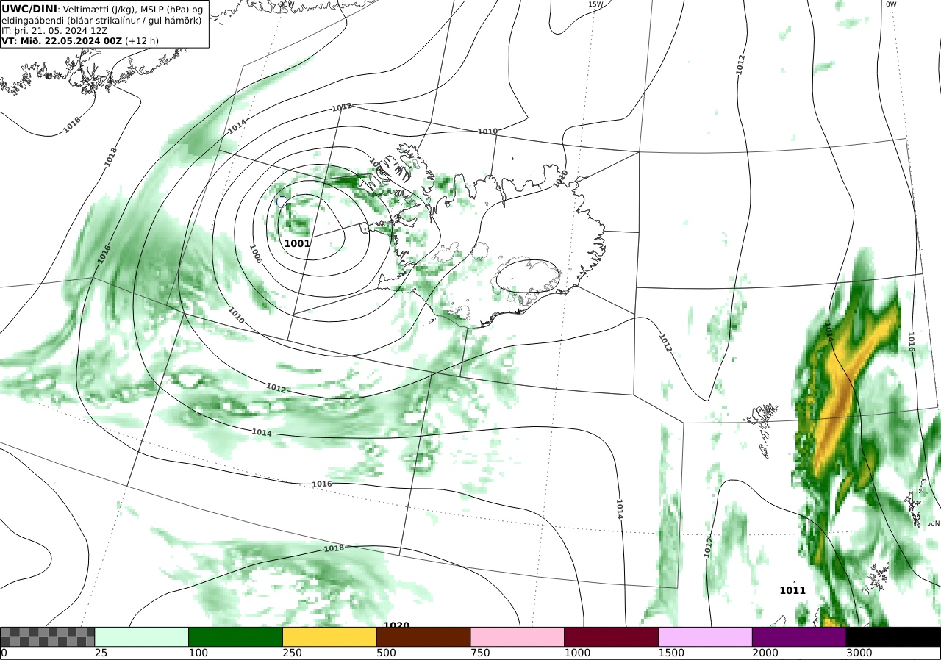Screen dimensions: 941x660
Task: Click the legend value "2000"
Action: pos(765,653)
